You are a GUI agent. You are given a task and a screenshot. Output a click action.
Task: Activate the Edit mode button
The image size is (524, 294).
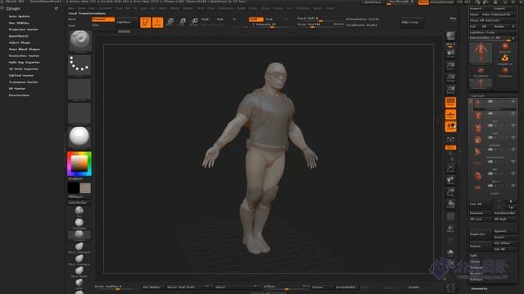coord(146,22)
